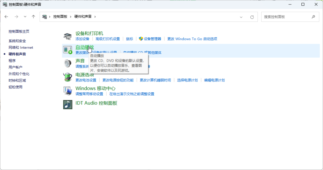Open the 声音 heading link

(x=80, y=61)
